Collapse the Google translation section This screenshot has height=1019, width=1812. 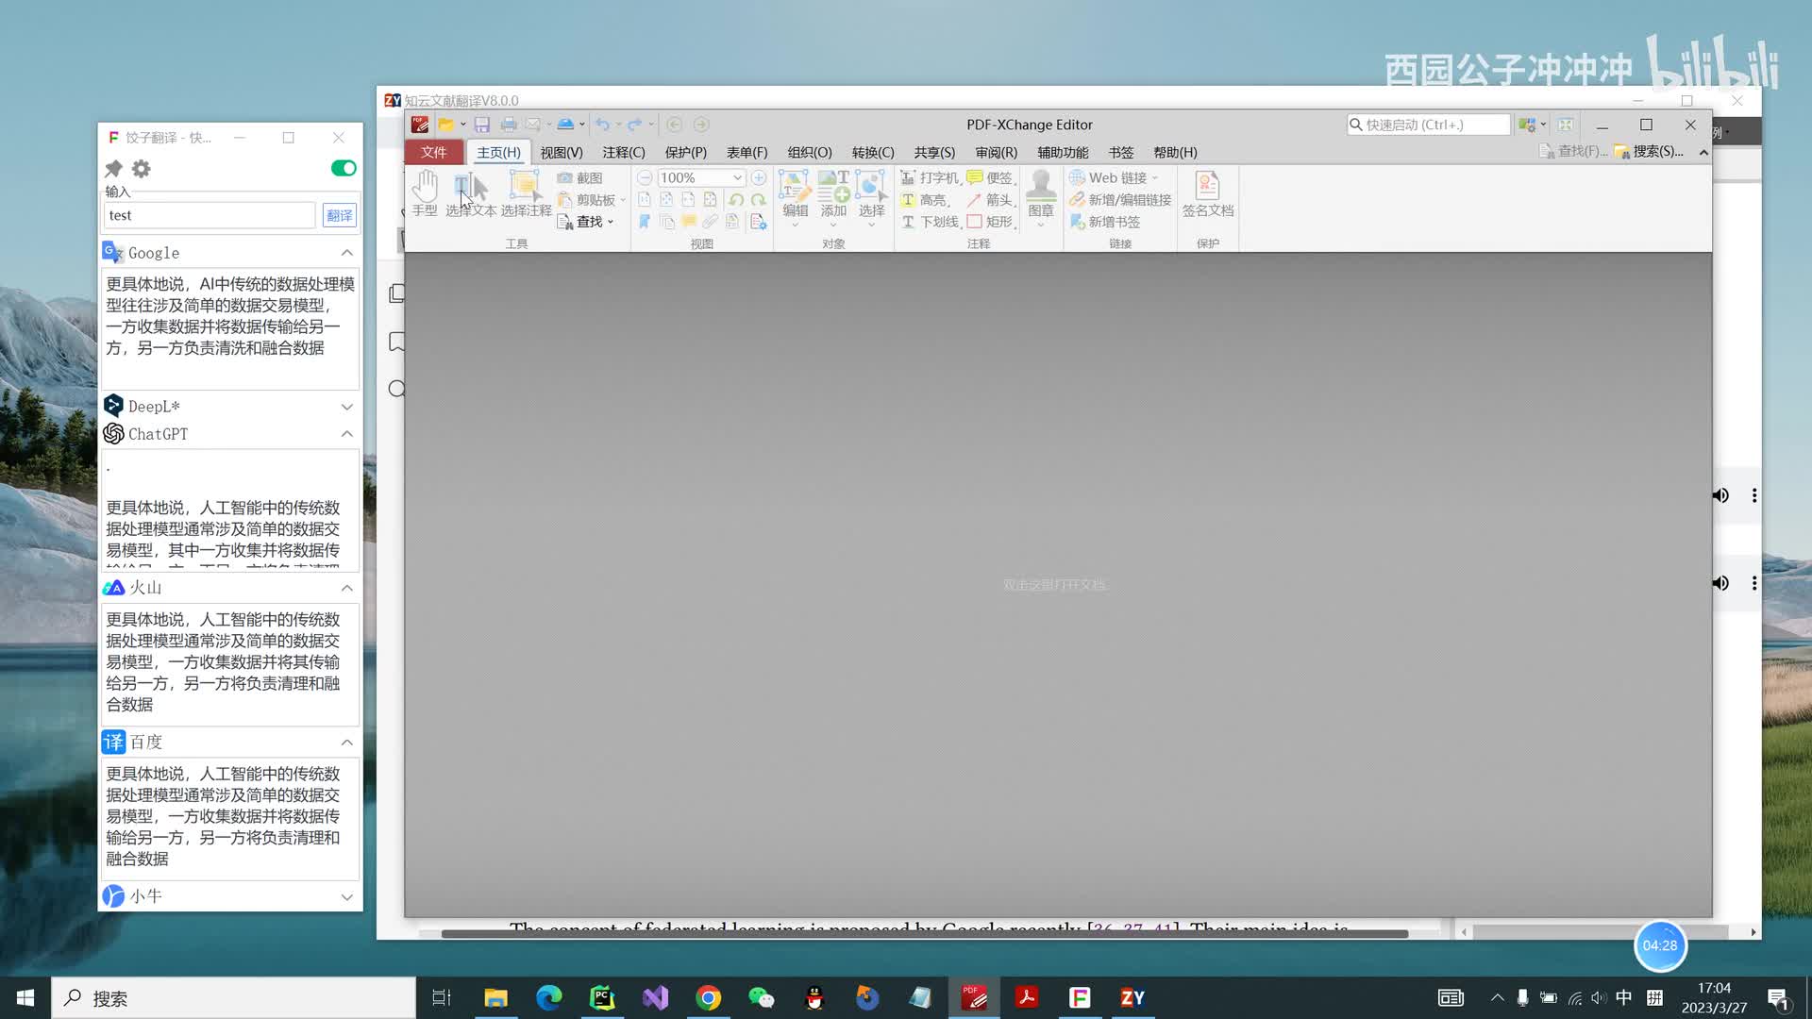point(346,253)
